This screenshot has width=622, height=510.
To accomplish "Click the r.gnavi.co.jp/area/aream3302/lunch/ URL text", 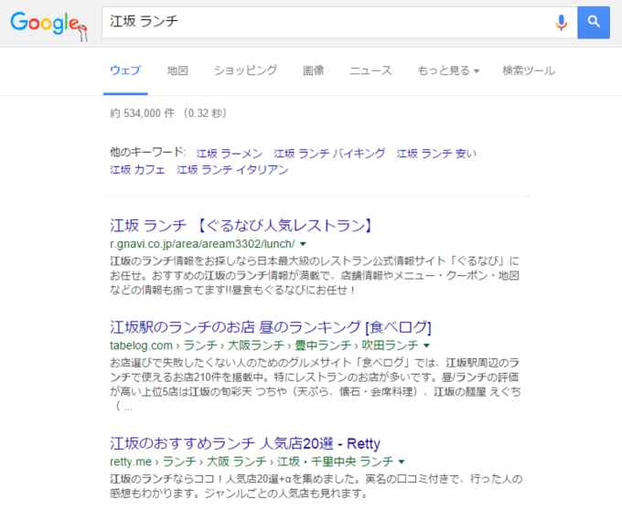I will pos(202,244).
